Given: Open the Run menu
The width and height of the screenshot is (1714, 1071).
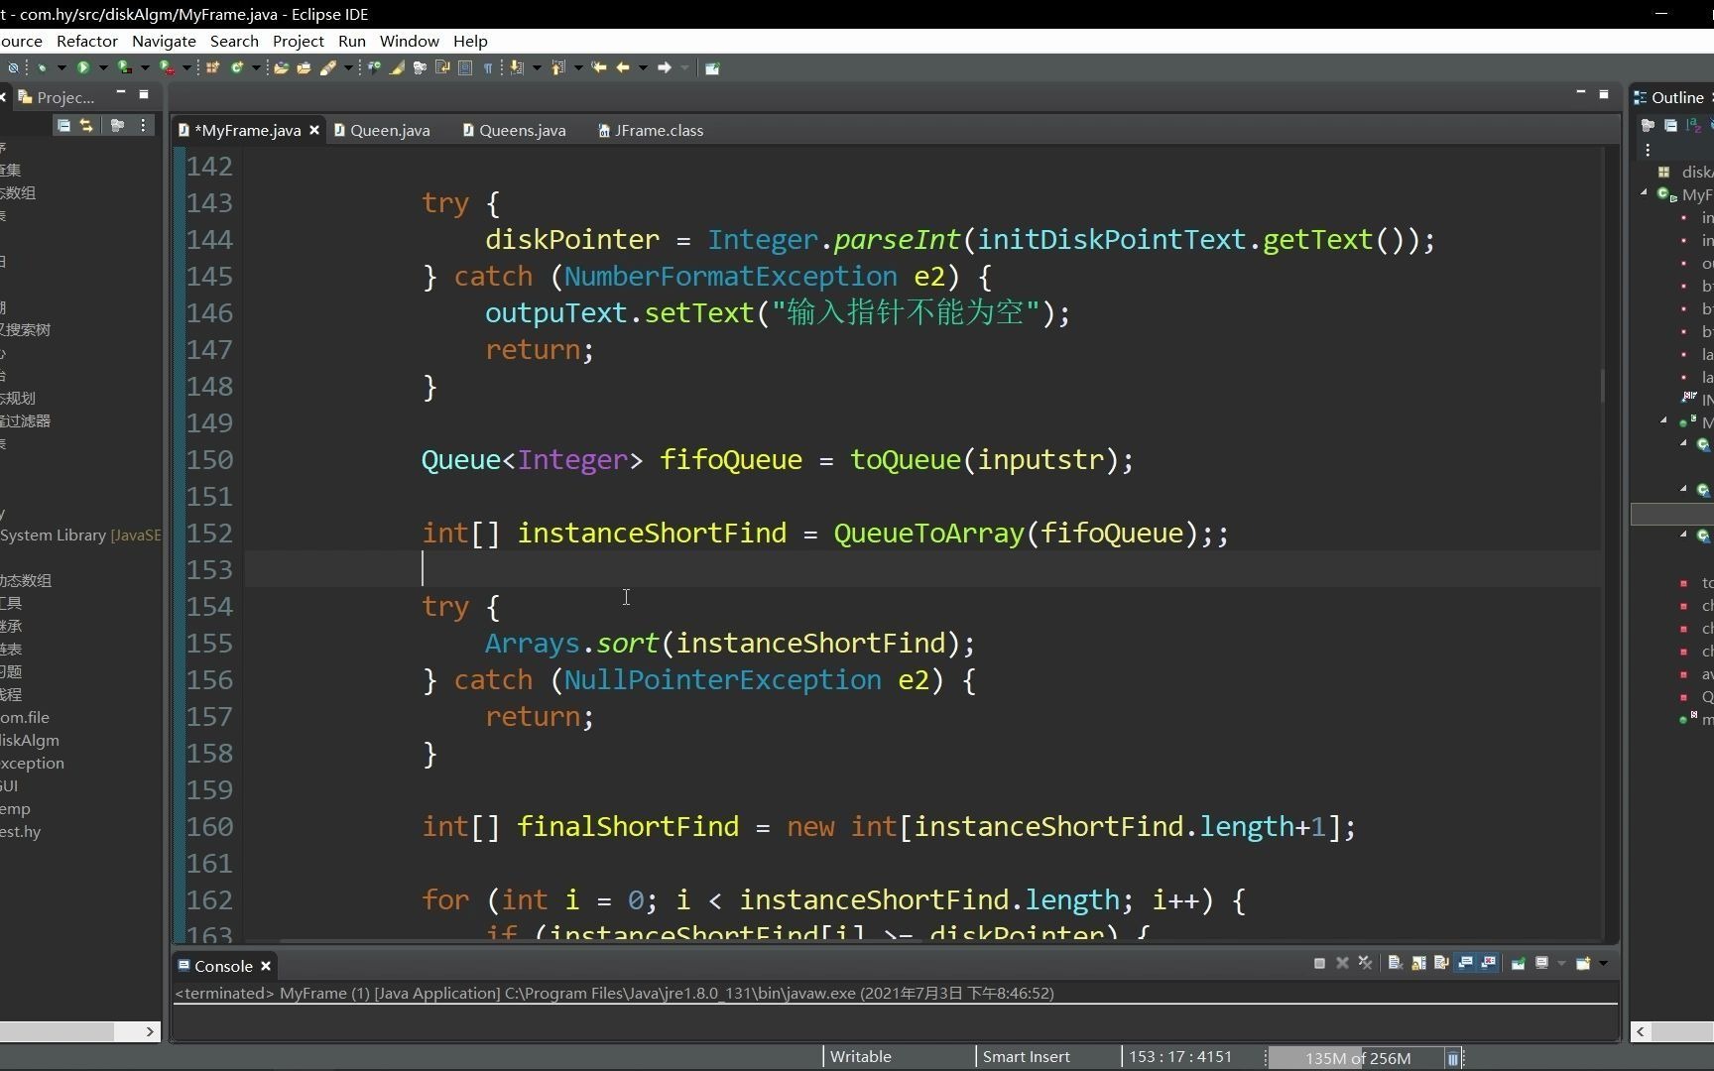Looking at the screenshot, I should point(352,41).
